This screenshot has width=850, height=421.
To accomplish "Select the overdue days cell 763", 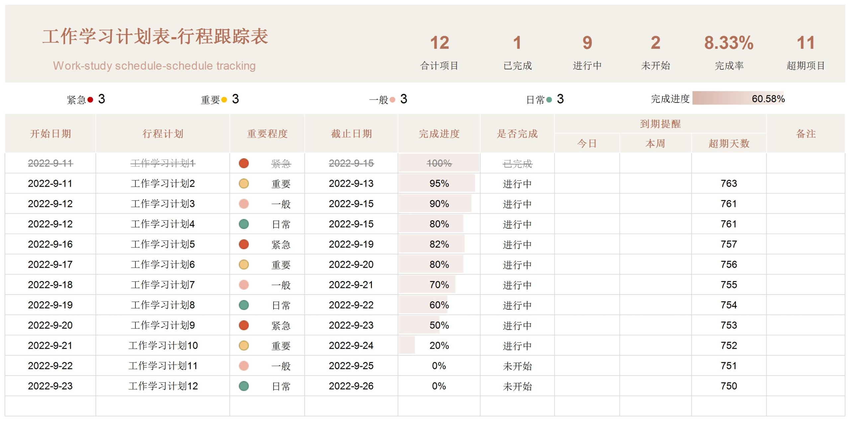I will click(x=729, y=183).
